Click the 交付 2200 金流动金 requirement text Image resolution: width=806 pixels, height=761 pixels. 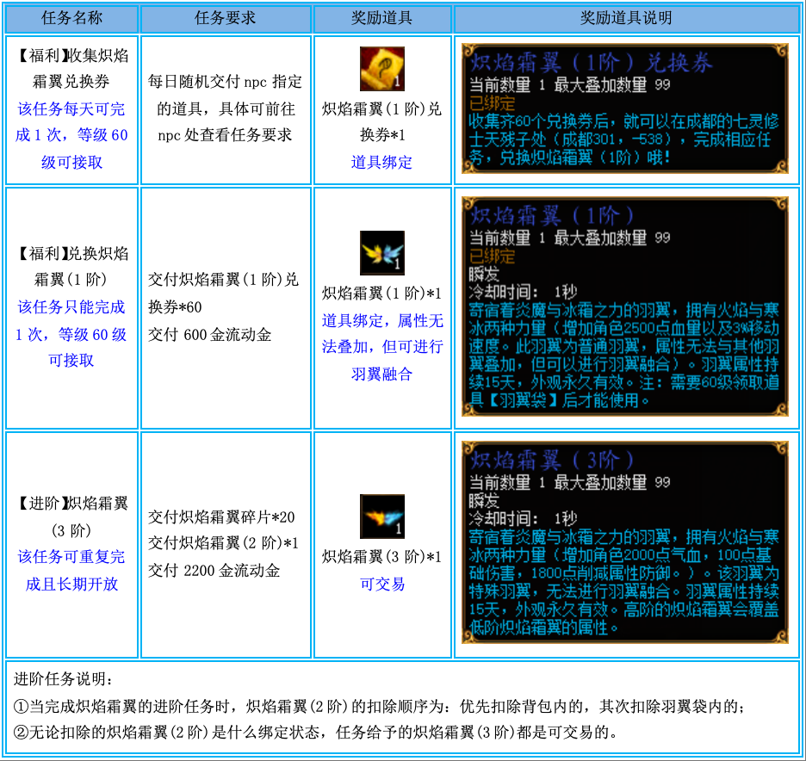pyautogui.click(x=214, y=570)
